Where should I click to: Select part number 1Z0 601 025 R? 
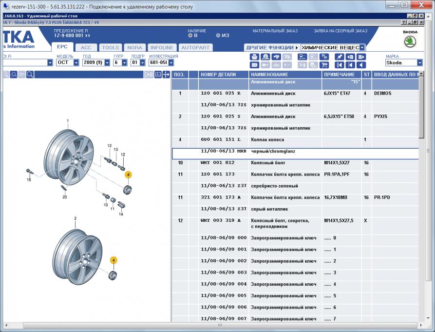click(x=221, y=93)
